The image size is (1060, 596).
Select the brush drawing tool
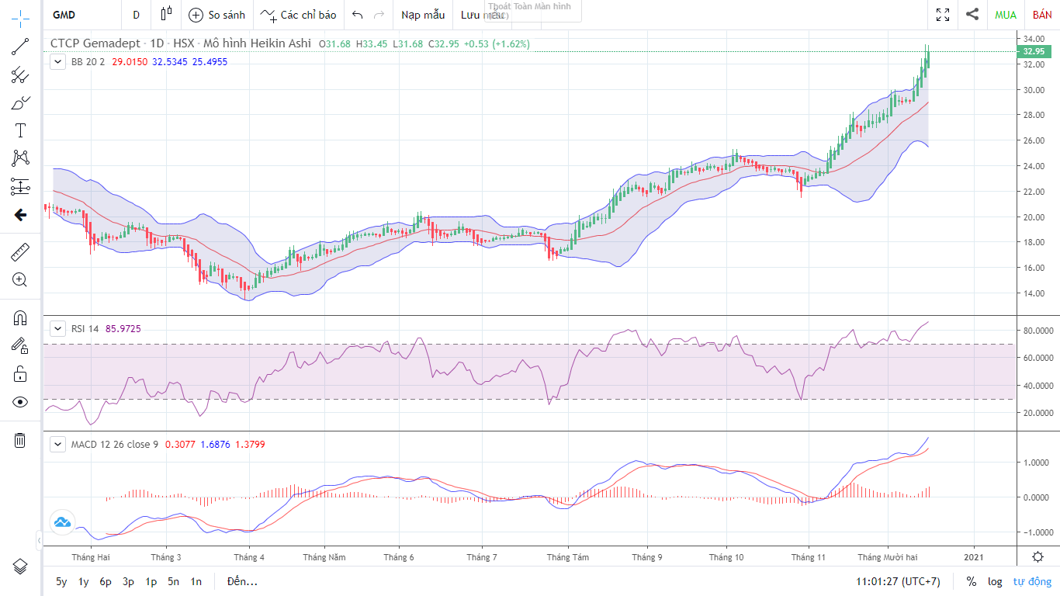[20, 102]
